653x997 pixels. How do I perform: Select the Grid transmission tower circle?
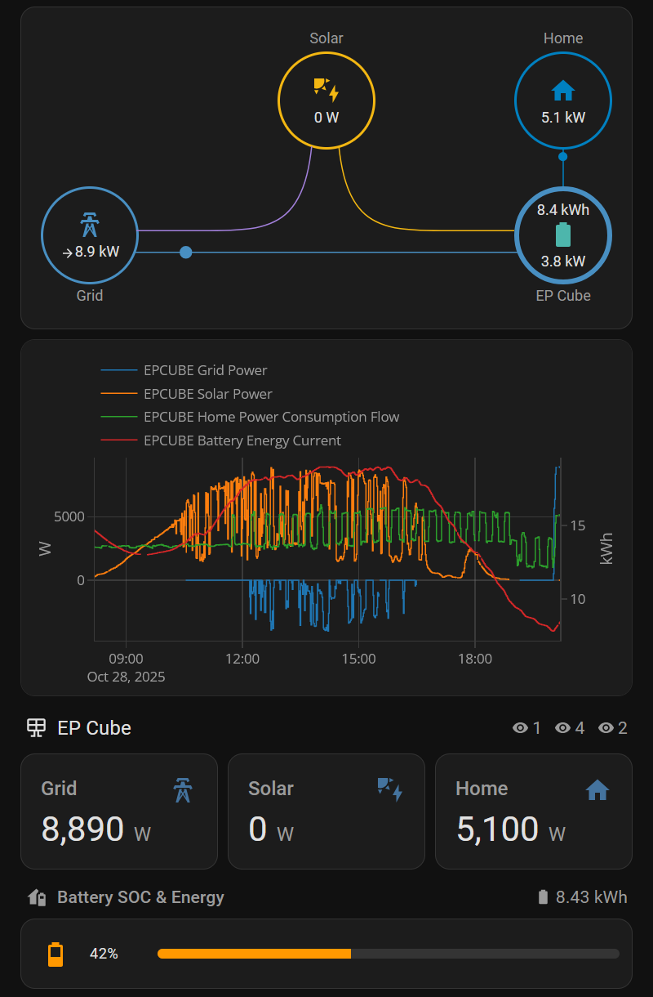click(90, 236)
